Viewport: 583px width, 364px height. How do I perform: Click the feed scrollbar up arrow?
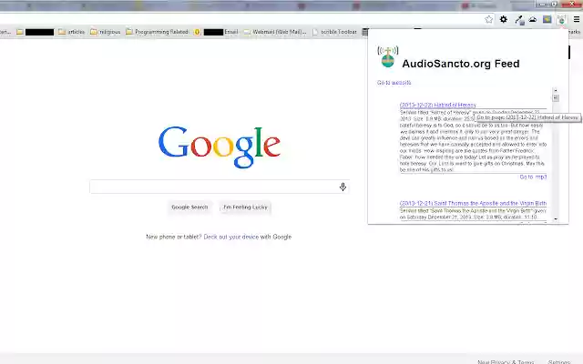click(x=556, y=91)
